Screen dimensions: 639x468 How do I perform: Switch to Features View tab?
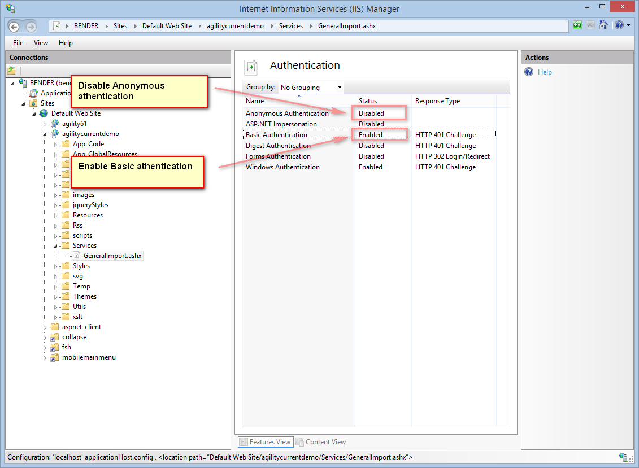[264, 442]
